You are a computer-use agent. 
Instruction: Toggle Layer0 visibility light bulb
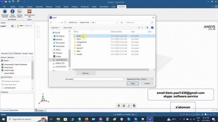[x=18, y=26]
